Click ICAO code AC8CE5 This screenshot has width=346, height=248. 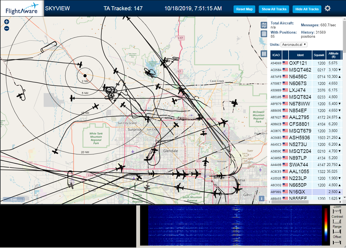(x=276, y=172)
